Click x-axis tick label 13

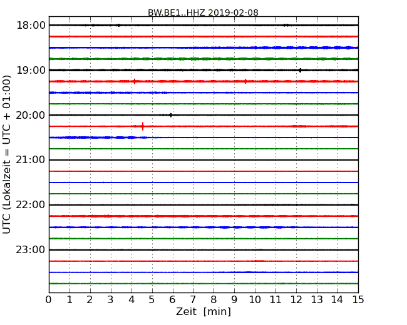pos(317,299)
